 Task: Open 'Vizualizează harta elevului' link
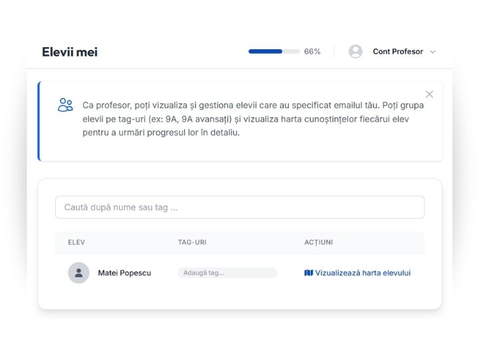[x=363, y=273]
